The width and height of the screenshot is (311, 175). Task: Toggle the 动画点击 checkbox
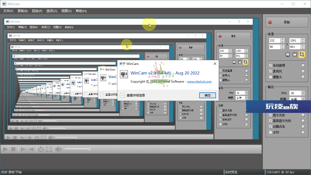[x=270, y=127]
